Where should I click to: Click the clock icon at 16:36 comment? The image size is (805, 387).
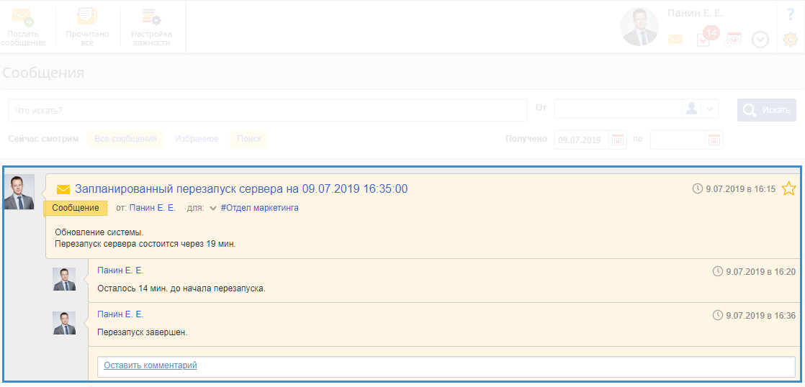(718, 316)
